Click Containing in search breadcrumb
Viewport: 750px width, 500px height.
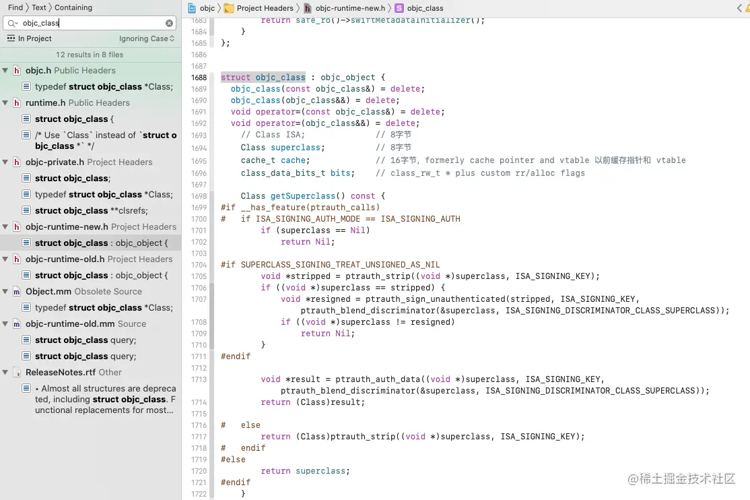click(73, 7)
